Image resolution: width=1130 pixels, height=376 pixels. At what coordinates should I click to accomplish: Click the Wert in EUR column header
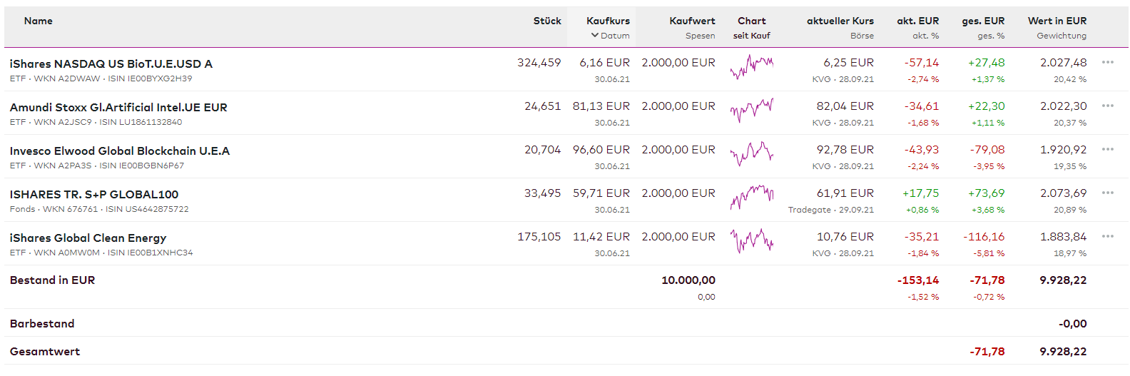tap(1057, 21)
